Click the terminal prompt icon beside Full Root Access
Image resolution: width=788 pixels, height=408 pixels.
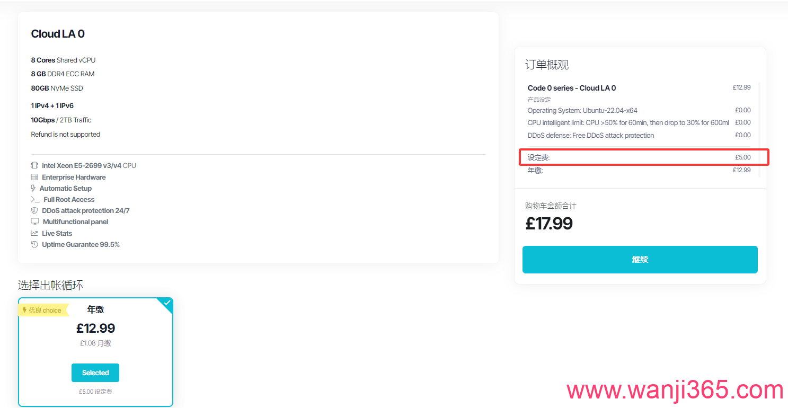point(35,200)
